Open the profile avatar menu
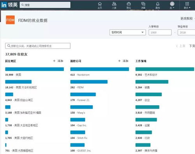The width and height of the screenshot is (195, 154). point(172,5)
